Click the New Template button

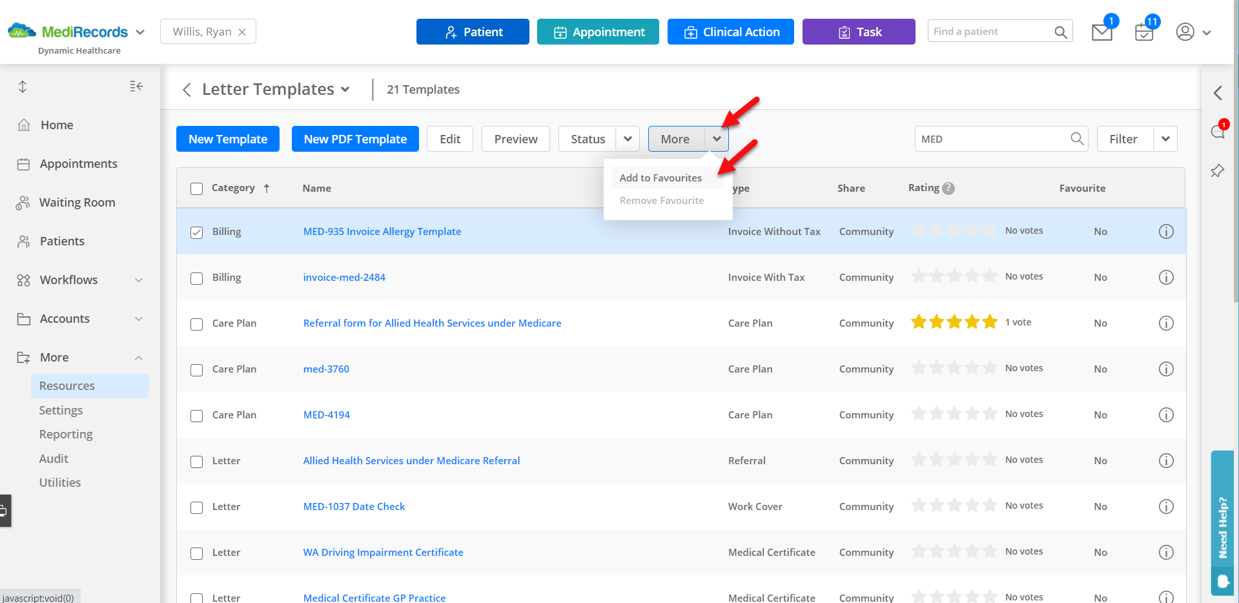(x=228, y=139)
